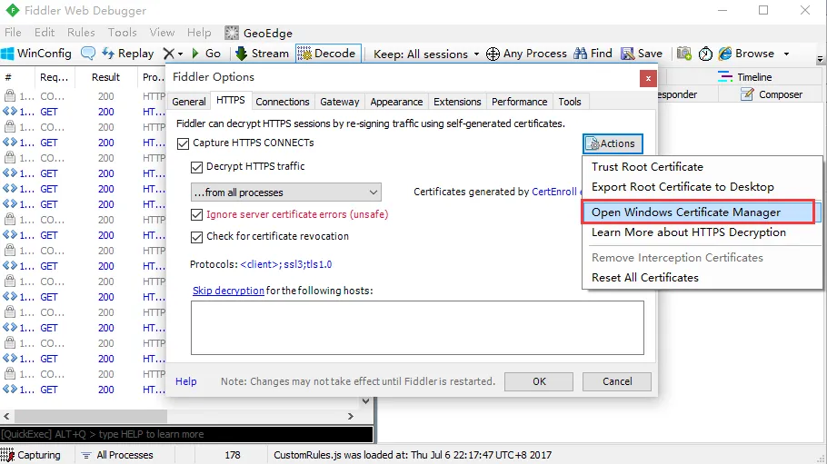Click the QuickExec command input
827x464 pixels.
coord(186,434)
